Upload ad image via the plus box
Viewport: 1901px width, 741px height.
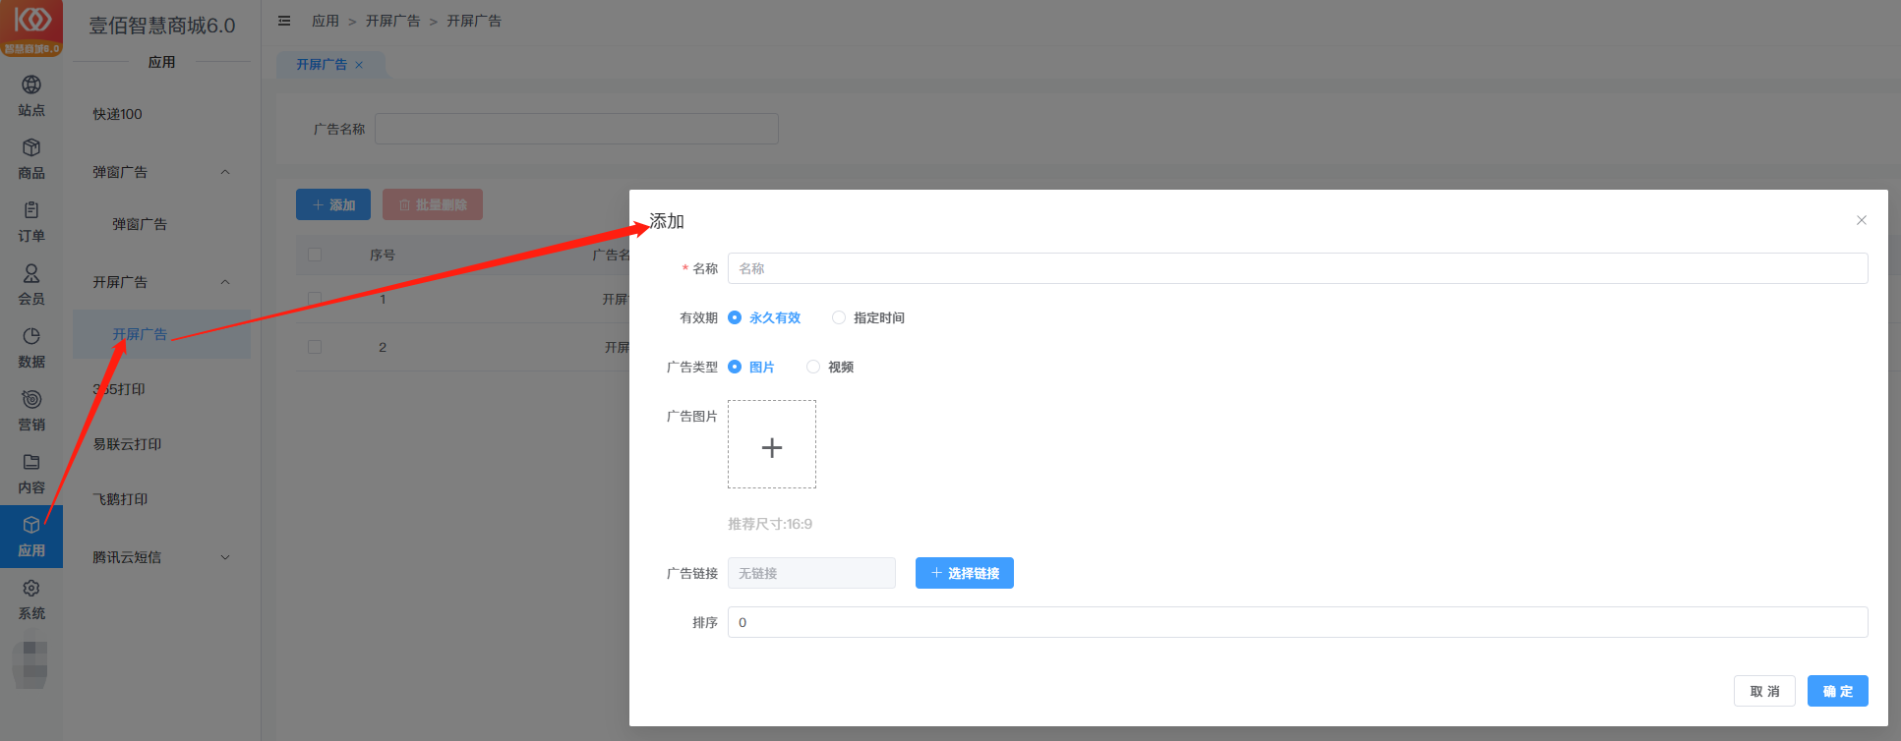coord(772,444)
